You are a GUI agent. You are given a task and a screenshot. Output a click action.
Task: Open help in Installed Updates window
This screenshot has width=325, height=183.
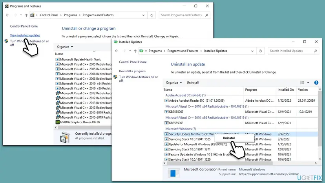(x=316, y=82)
